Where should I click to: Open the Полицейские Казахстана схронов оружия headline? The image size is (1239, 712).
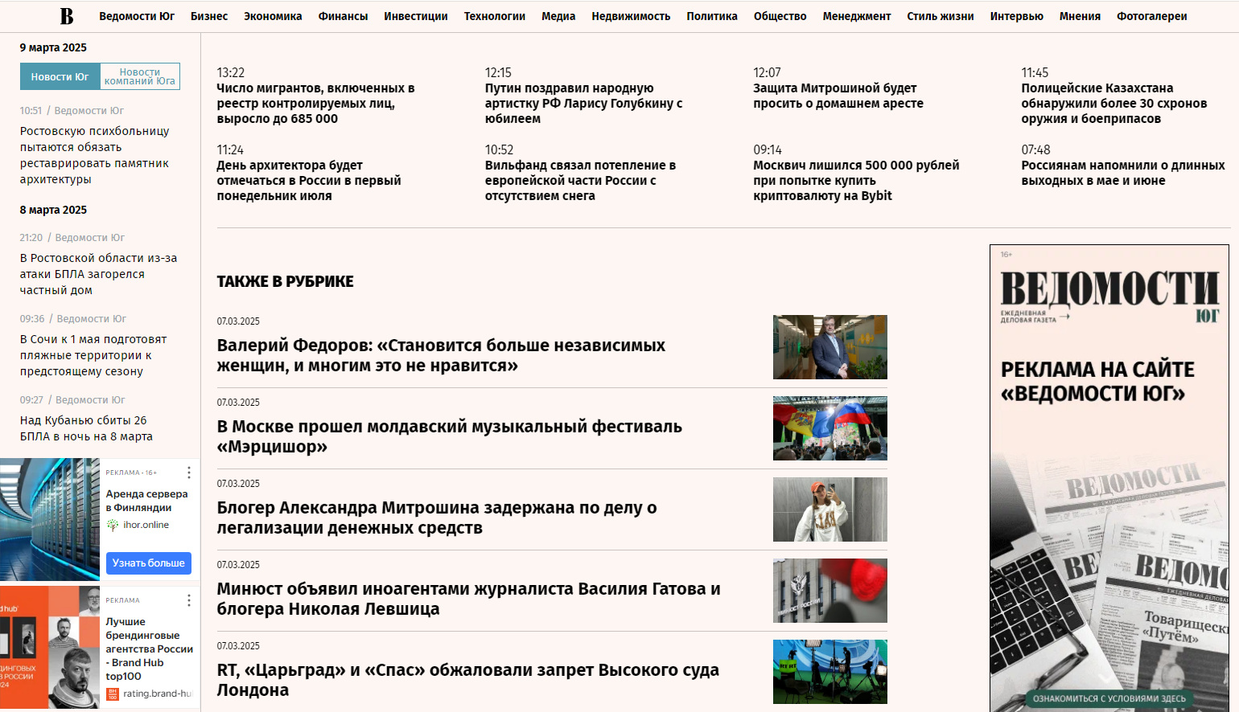click(1114, 103)
